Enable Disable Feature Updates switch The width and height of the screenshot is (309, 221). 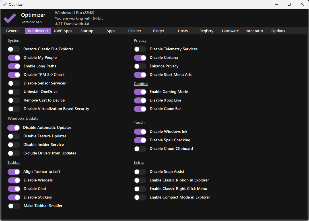click(x=14, y=136)
